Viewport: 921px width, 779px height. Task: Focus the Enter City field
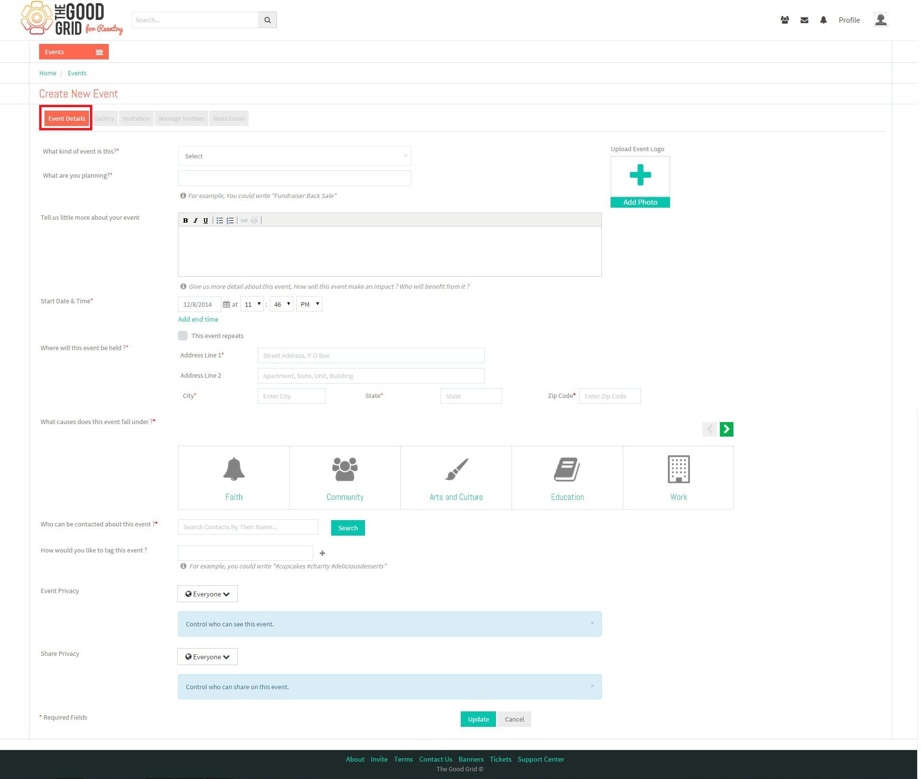(292, 396)
